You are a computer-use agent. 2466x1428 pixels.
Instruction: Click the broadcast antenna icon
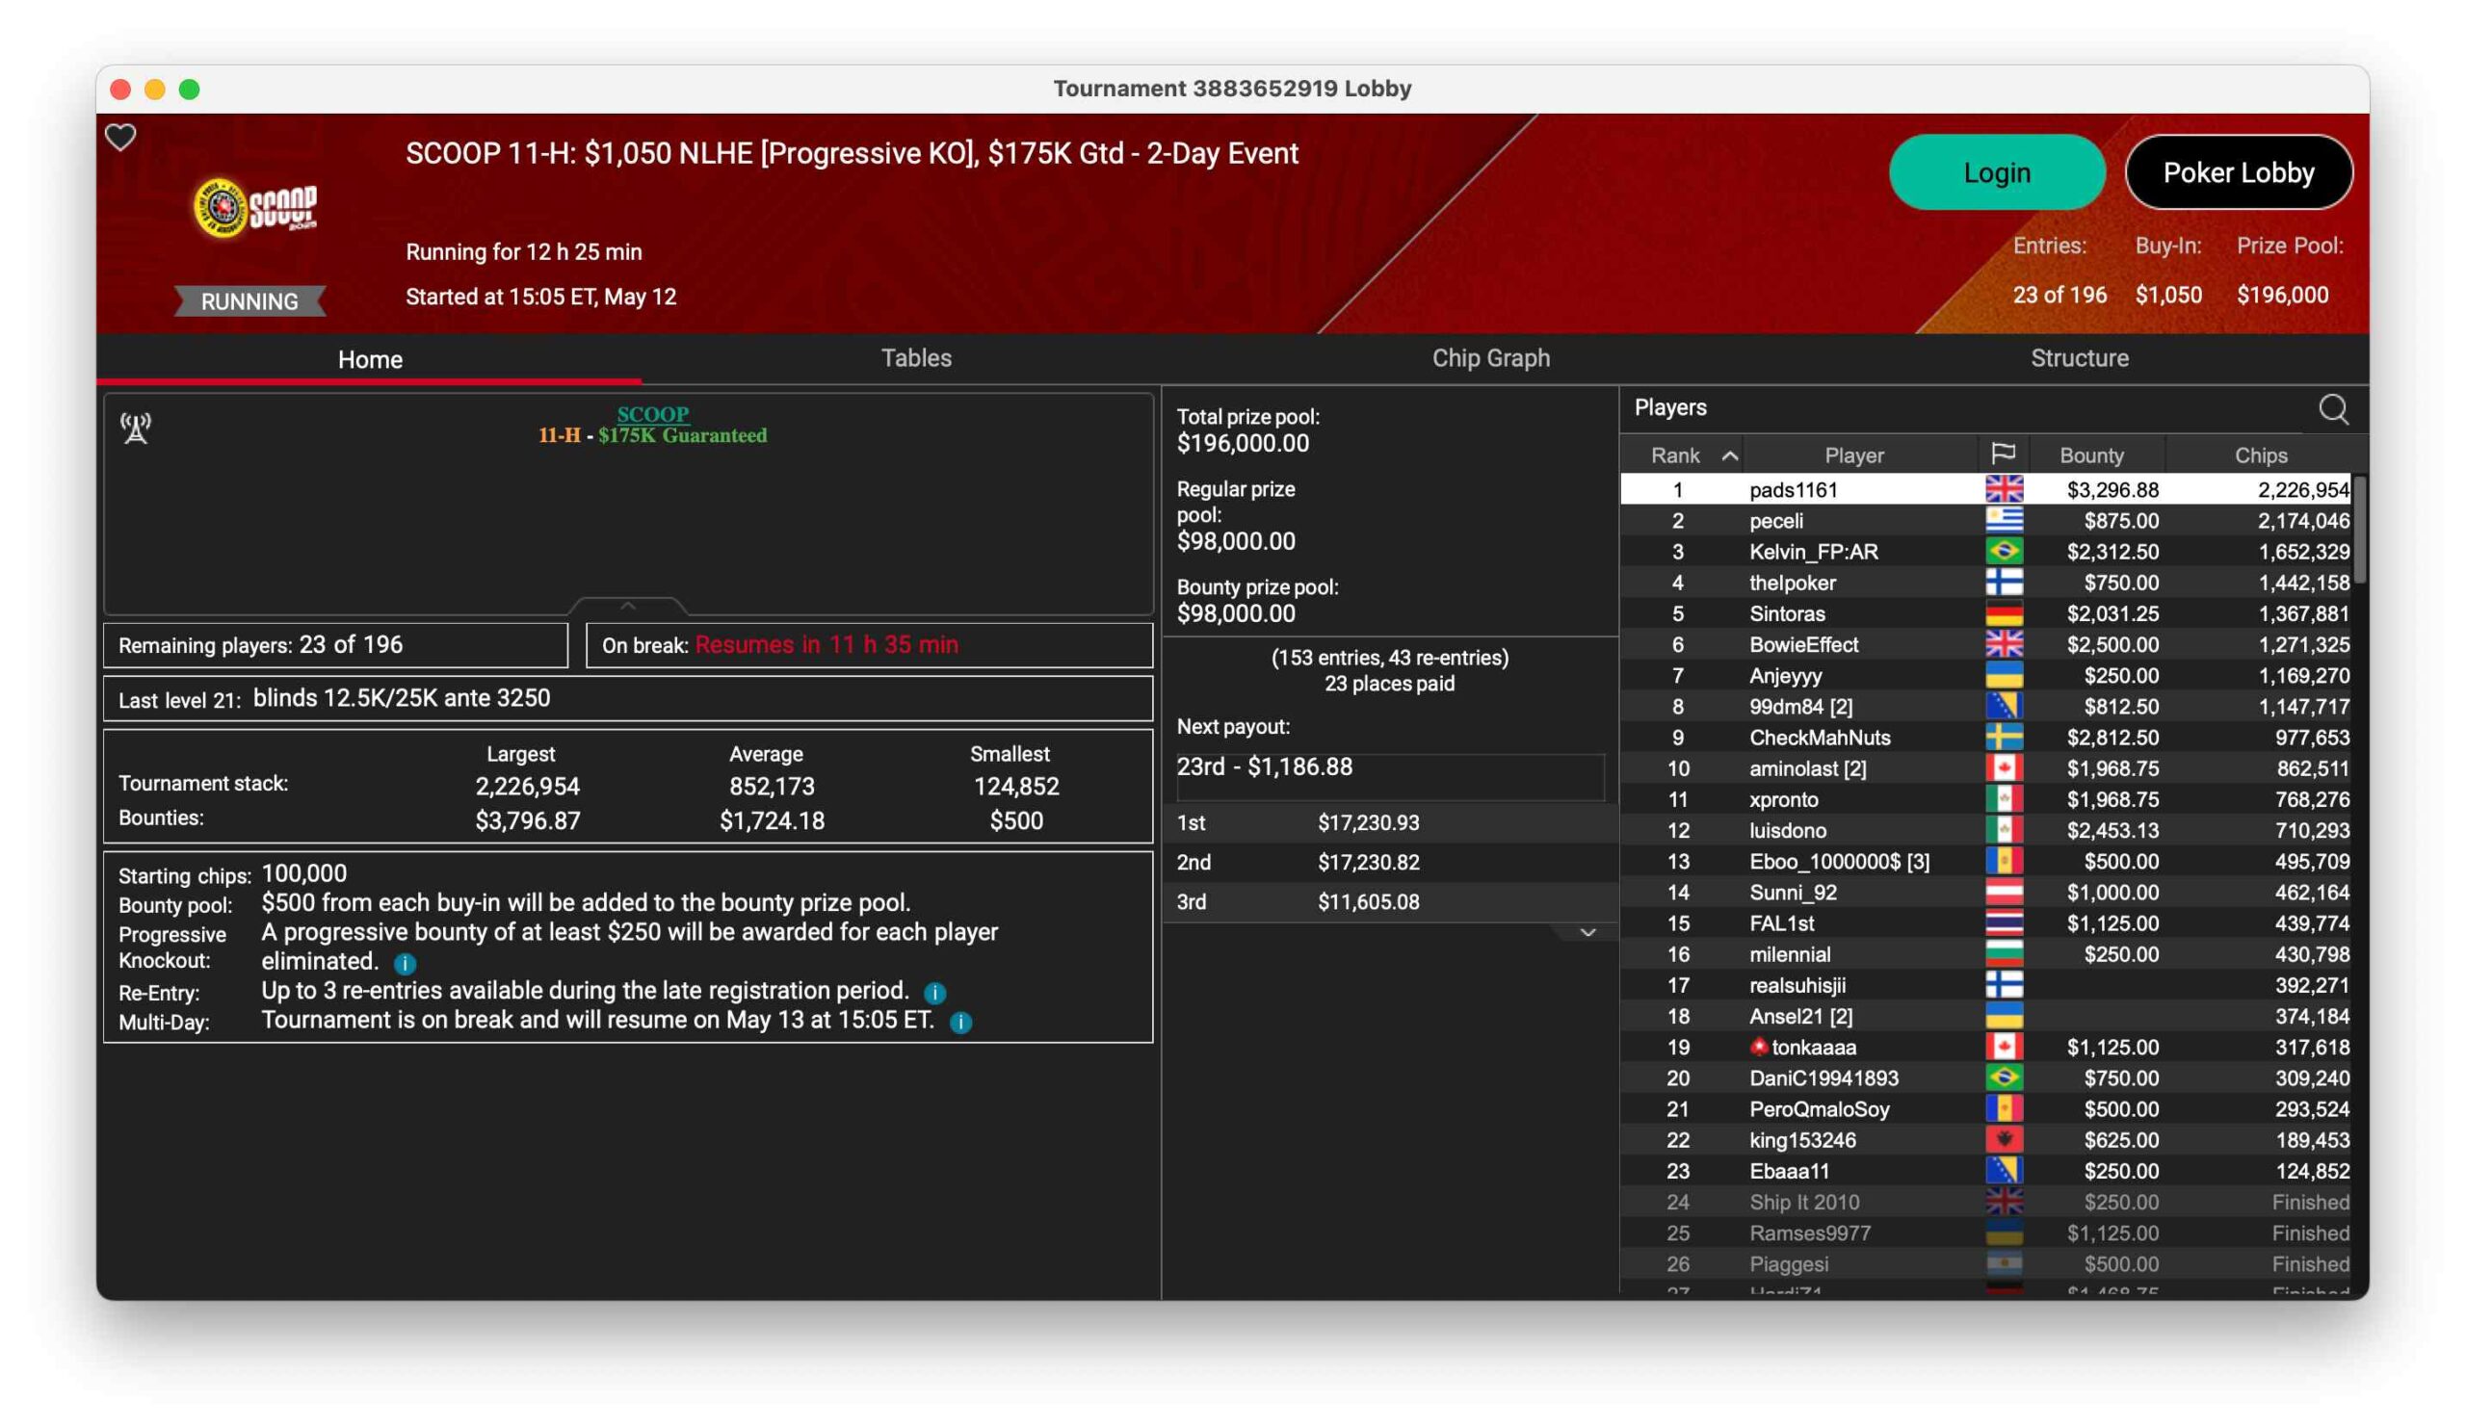point(136,428)
